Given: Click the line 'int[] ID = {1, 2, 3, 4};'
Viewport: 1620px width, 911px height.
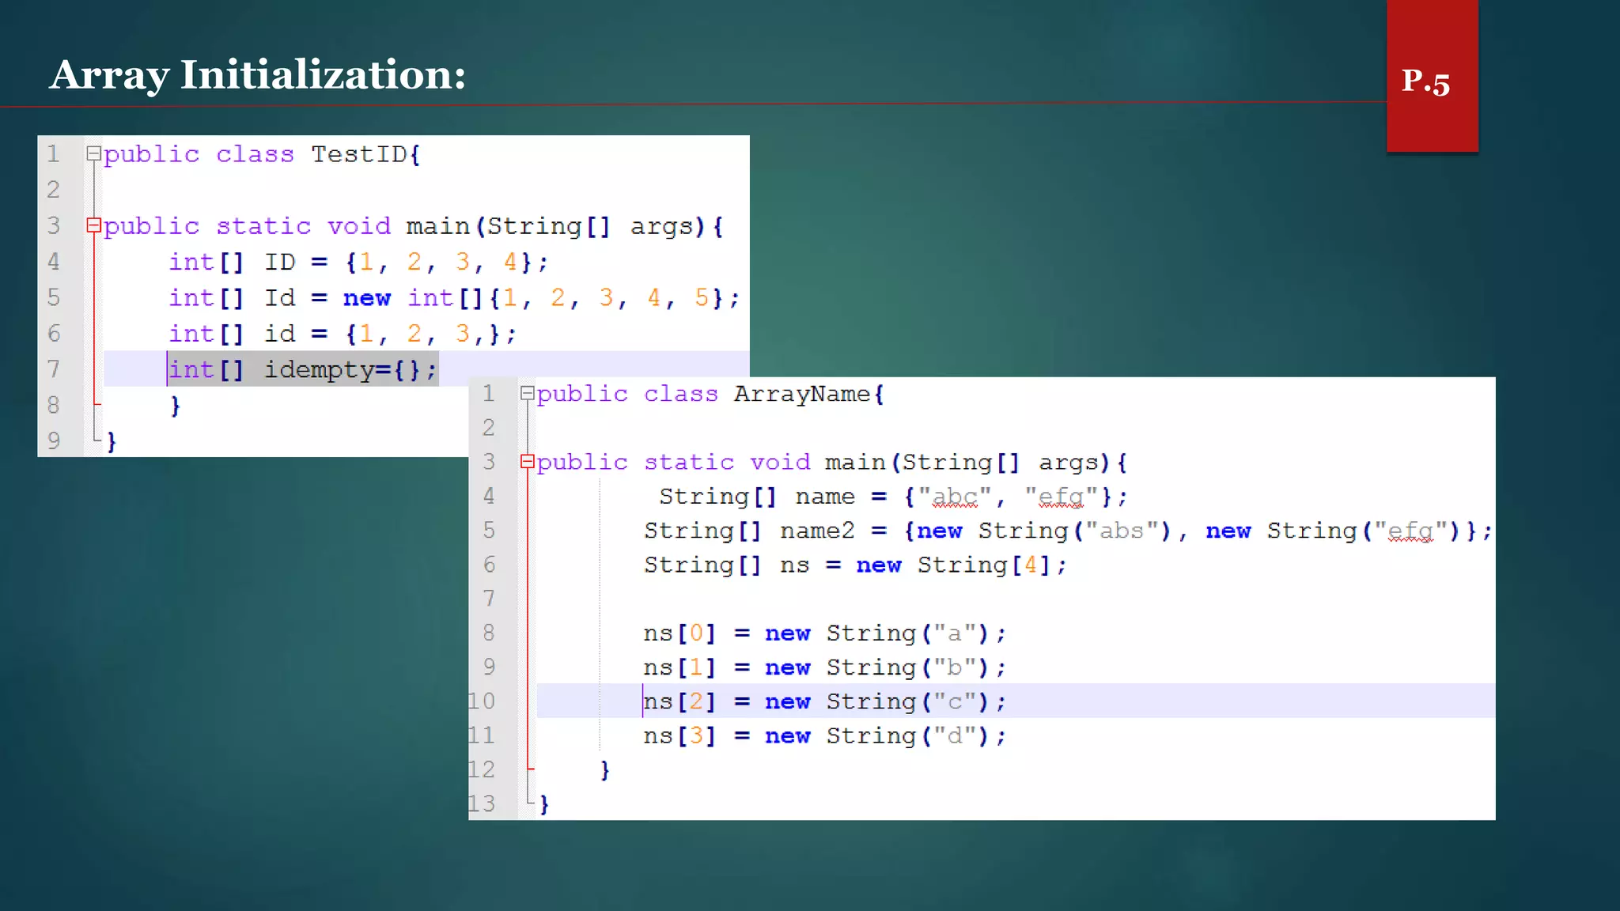Looking at the screenshot, I should point(358,262).
